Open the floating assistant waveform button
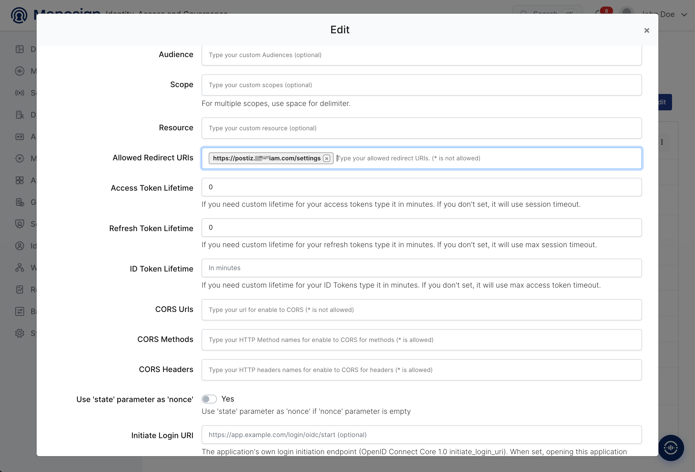 coord(671,447)
